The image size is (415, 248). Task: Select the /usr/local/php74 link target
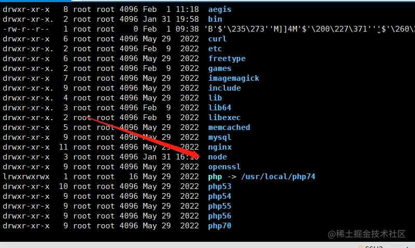coord(278,177)
